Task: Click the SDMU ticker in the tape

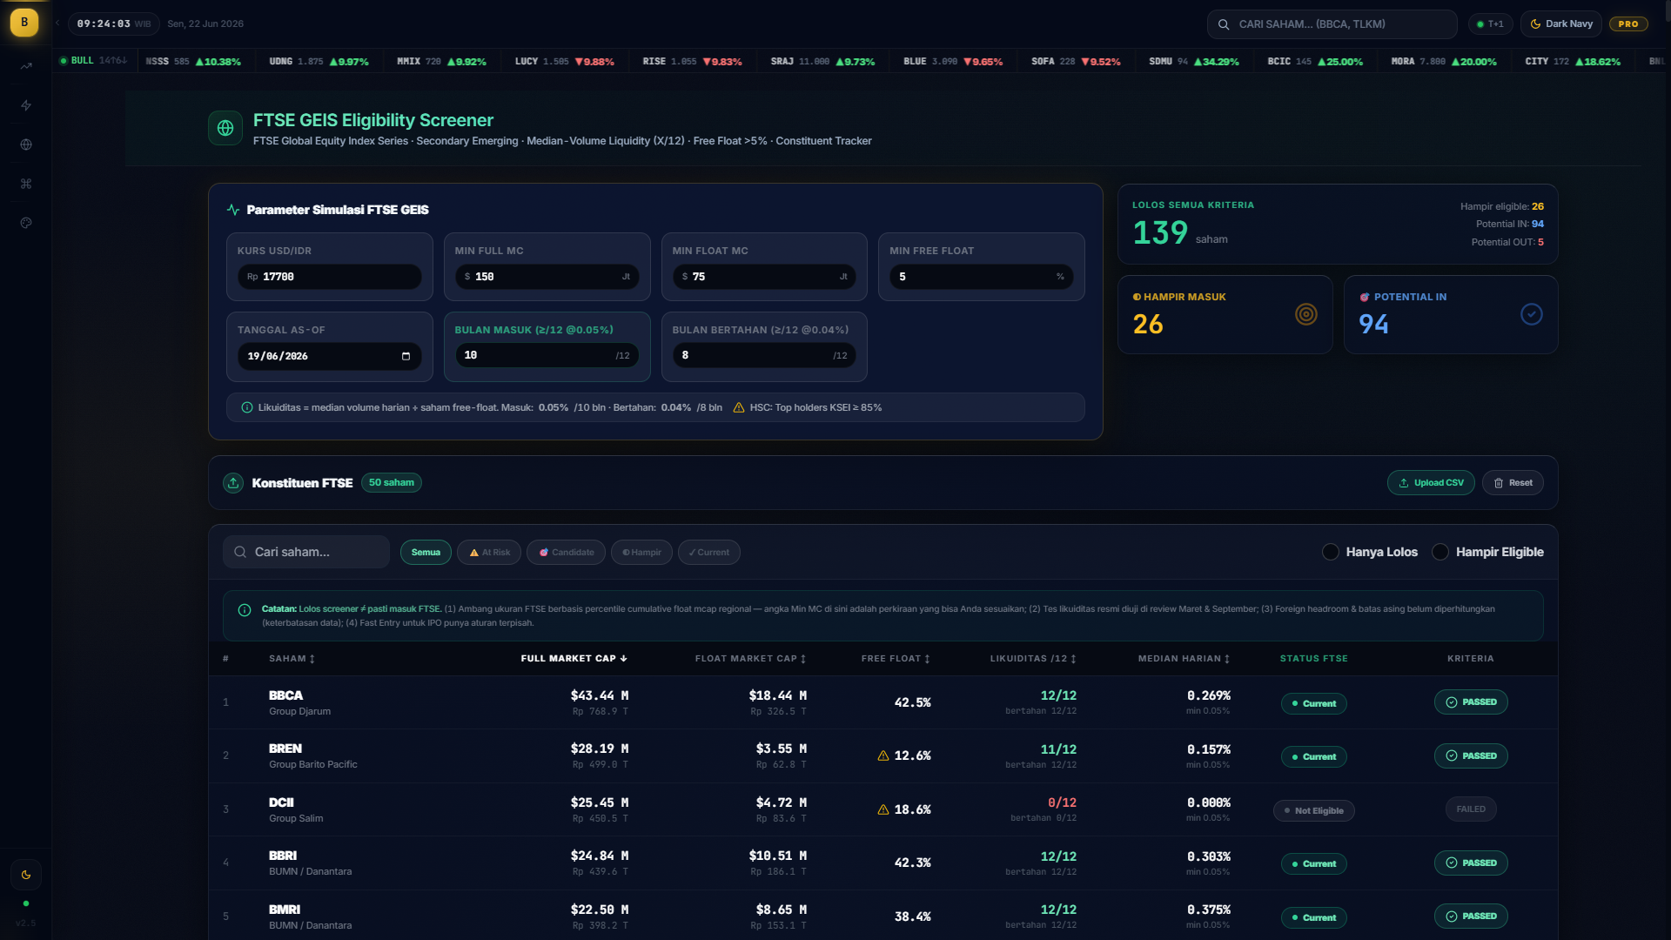Action: point(1194,62)
